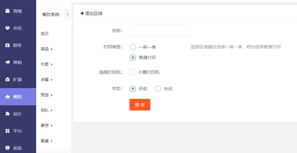The height and width of the screenshot is (153, 297).
Task: Open the 扩展 section
Action: coord(18,80)
